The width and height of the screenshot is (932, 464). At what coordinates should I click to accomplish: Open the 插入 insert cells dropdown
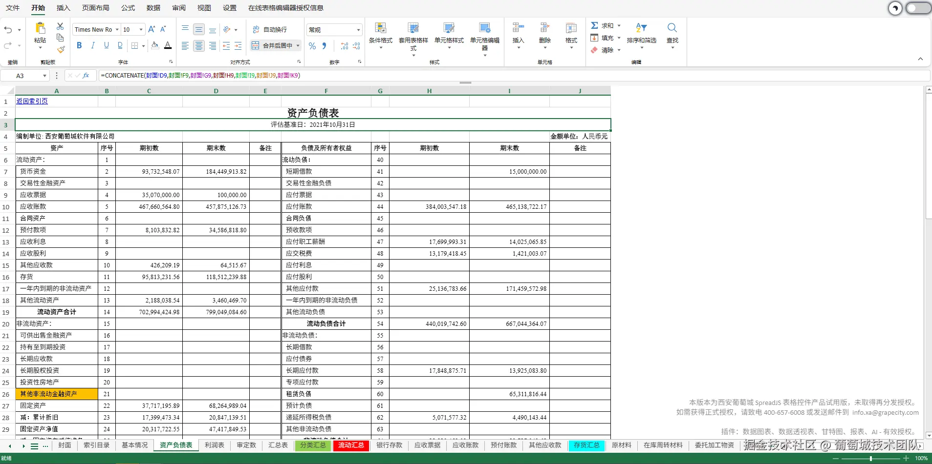pyautogui.click(x=519, y=35)
